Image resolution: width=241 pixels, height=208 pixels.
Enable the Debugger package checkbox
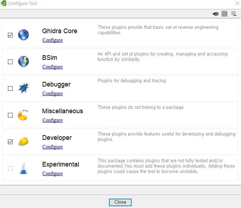[x=10, y=88]
